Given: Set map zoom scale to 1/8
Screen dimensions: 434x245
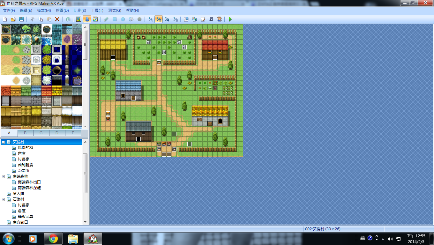Looking at the screenshot, I should (175, 19).
